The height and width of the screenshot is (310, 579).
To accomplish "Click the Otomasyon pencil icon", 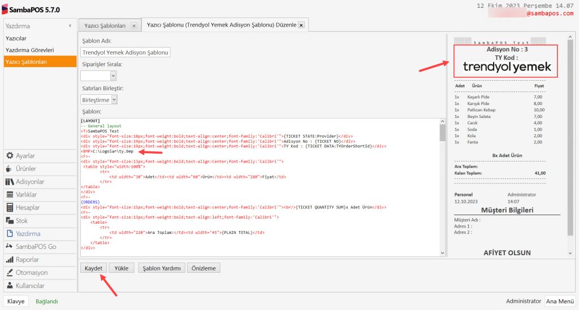I will (10, 273).
